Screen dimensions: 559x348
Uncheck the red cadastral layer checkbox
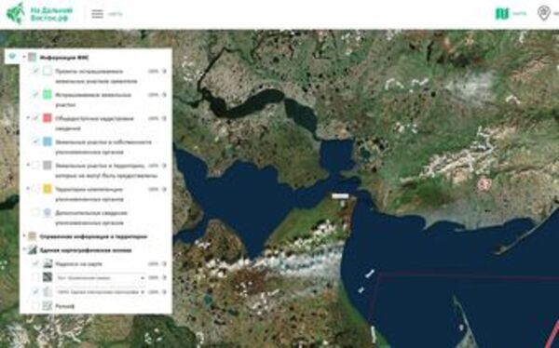click(x=35, y=118)
